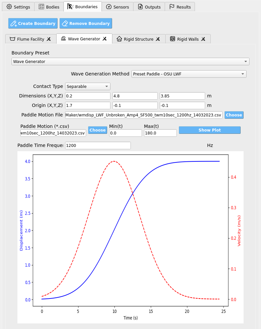Image resolution: width=261 pixels, height=329 pixels.
Task: Click the Hz unit label
Action: click(x=210, y=145)
